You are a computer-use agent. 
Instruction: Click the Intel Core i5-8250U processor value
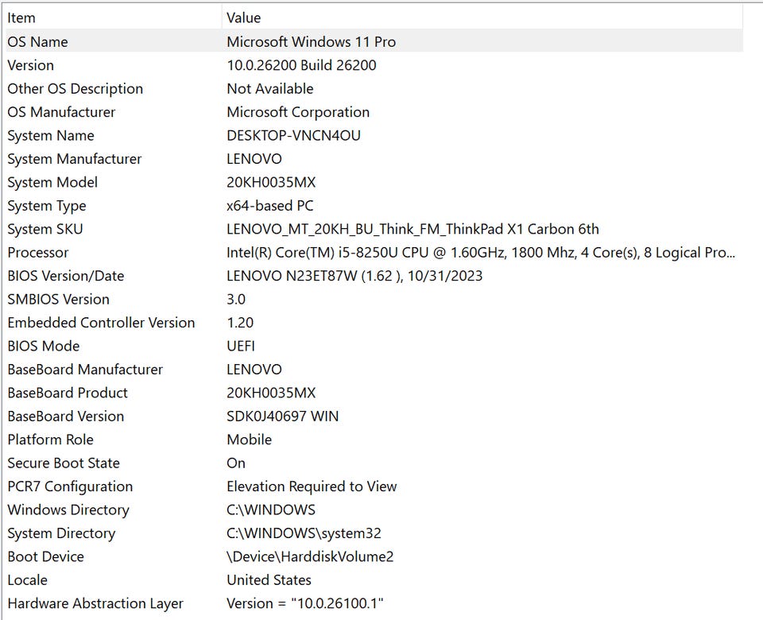tap(481, 253)
